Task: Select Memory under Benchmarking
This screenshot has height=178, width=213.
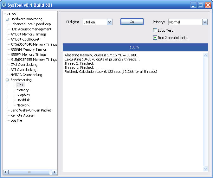Action: 23,90
